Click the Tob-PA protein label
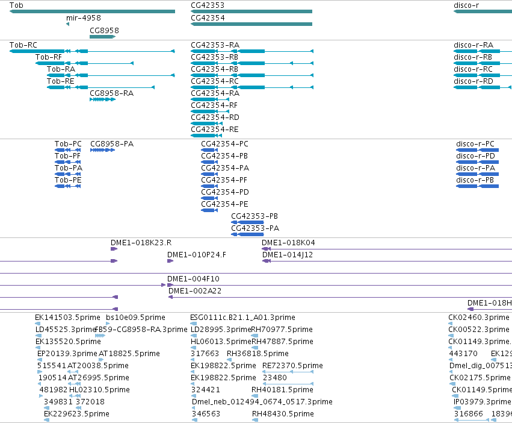512x423 pixels. point(69,169)
